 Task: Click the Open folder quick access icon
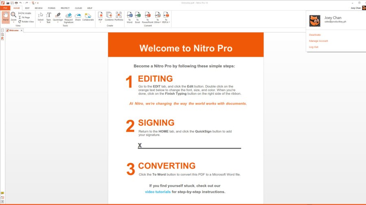tap(8, 3)
